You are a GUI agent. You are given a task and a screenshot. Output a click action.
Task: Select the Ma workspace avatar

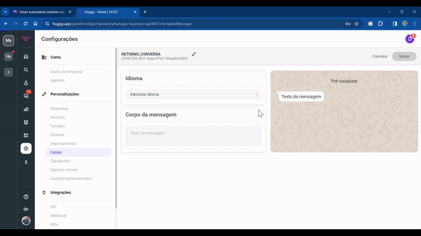(x=8, y=40)
